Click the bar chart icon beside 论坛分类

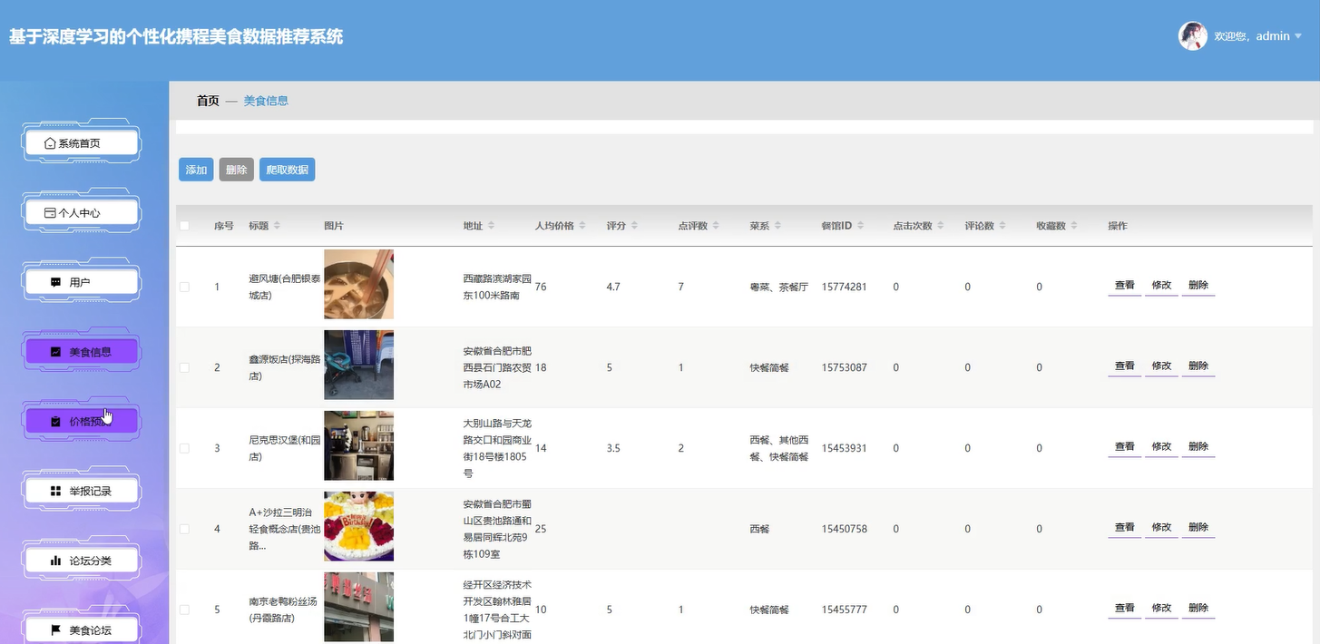55,561
